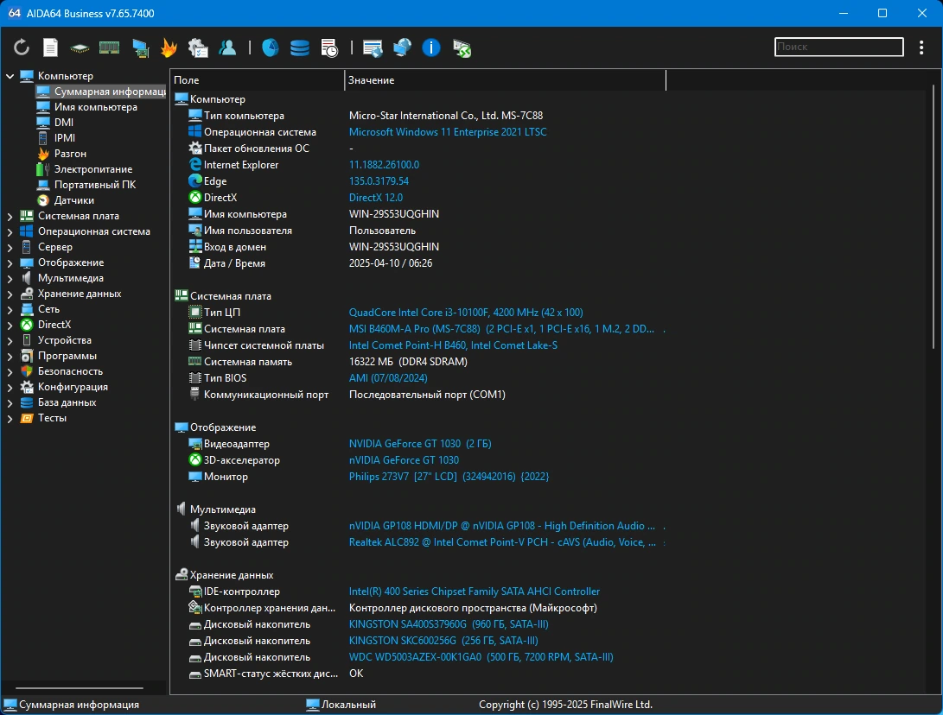Click the blue info circle icon

431,47
